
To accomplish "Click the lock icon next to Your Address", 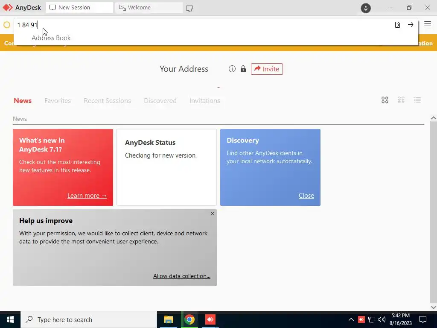I will click(x=243, y=69).
